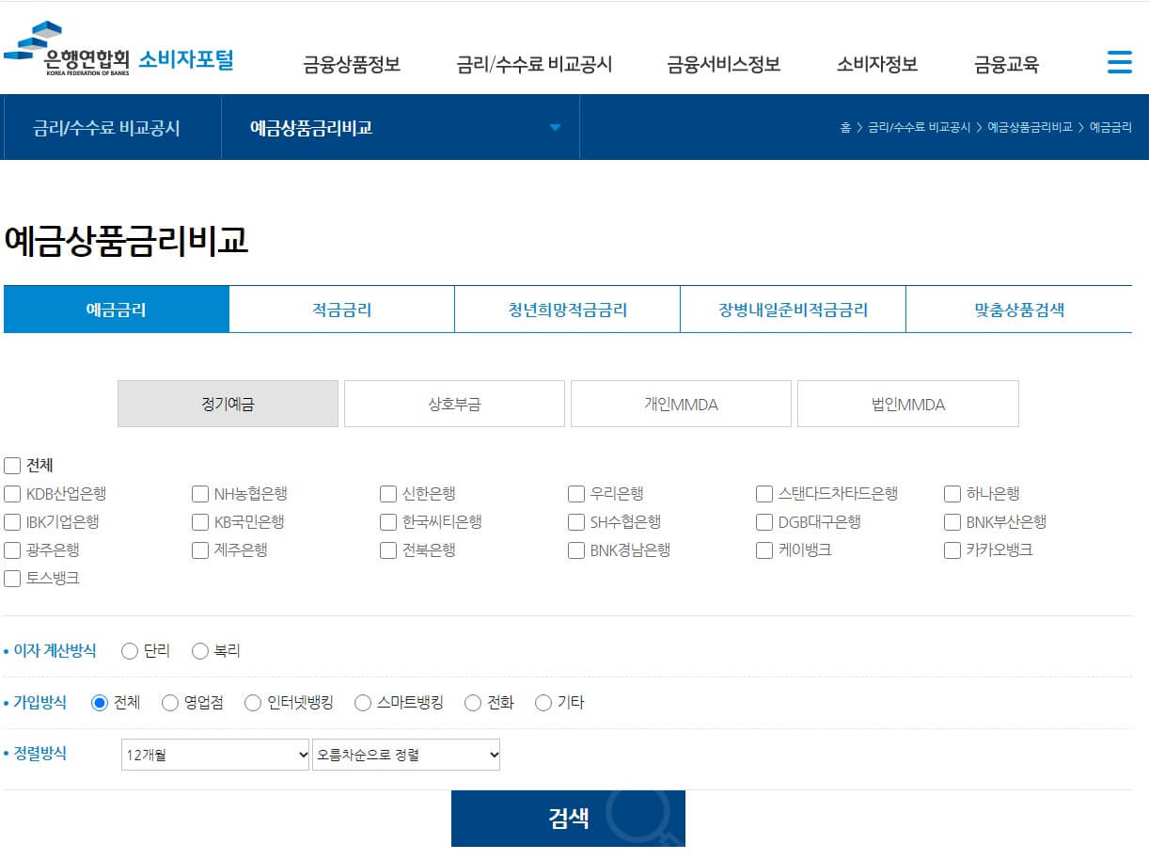Open the hamburger menu icon
Viewport: 1149px width, 860px height.
(x=1119, y=61)
